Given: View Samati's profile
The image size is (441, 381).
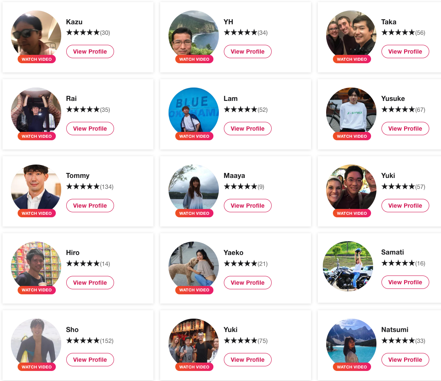Looking at the screenshot, I should point(405,282).
